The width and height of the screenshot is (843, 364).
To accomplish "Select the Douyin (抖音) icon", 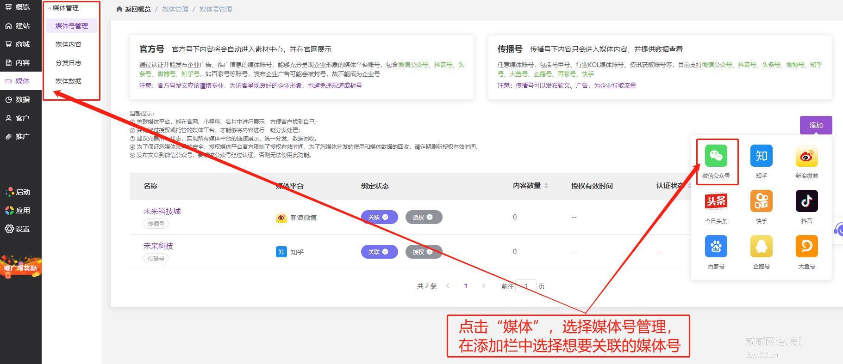I will click(806, 201).
